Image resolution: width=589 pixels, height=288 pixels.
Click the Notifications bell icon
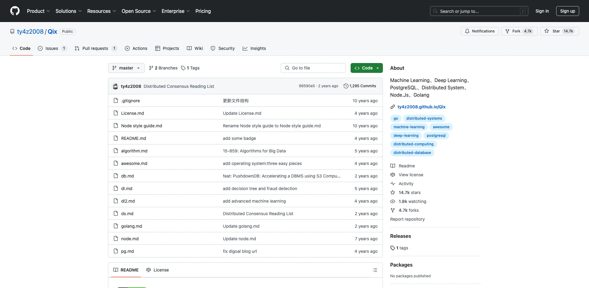pos(467,31)
